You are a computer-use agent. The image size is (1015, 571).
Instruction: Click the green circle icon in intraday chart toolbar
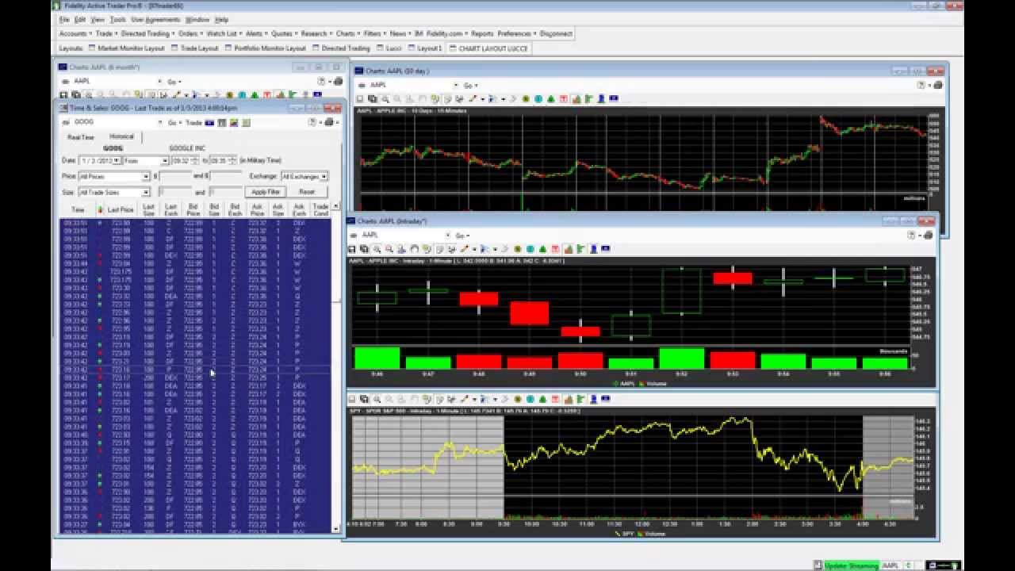(x=517, y=248)
